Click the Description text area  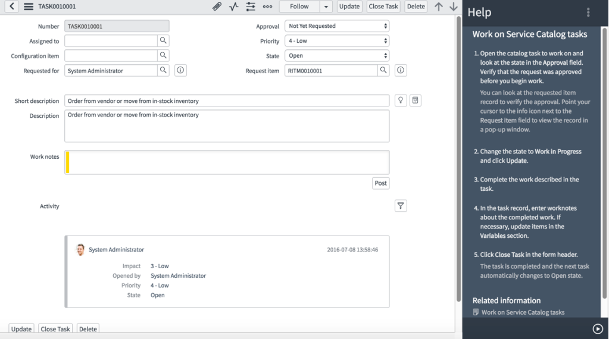pos(227,126)
